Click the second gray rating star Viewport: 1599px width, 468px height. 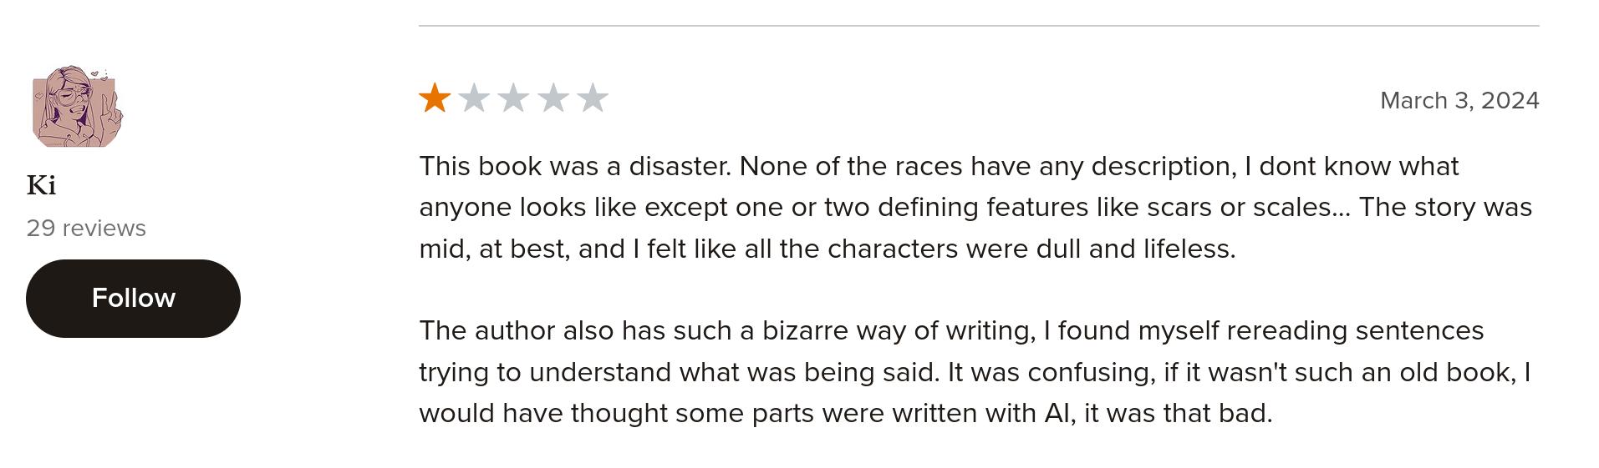pyautogui.click(x=474, y=98)
